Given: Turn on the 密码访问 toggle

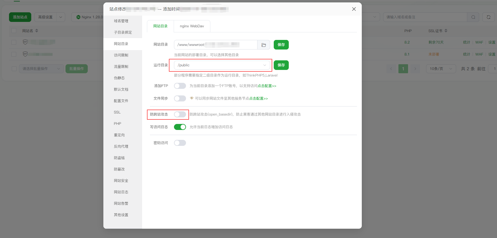Looking at the screenshot, I should 180,143.
